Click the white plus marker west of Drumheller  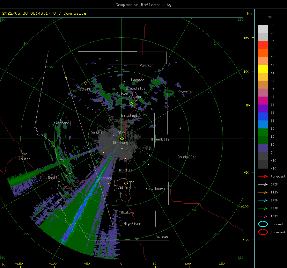180,128
